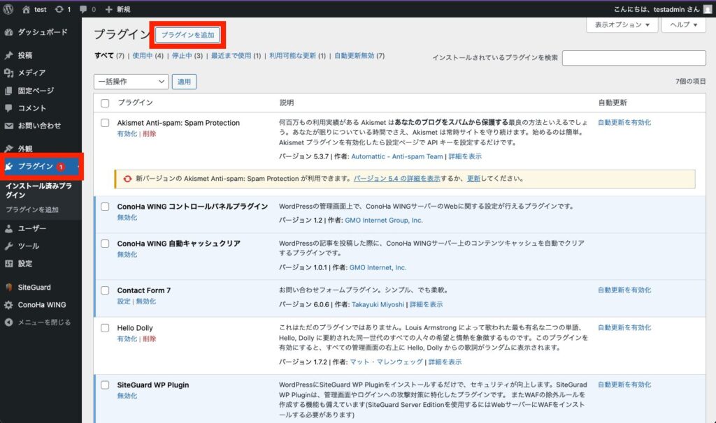Viewport: 716px width, 423px height.
Task: Filter by 最近まで使用 plugins
Action: [231, 56]
